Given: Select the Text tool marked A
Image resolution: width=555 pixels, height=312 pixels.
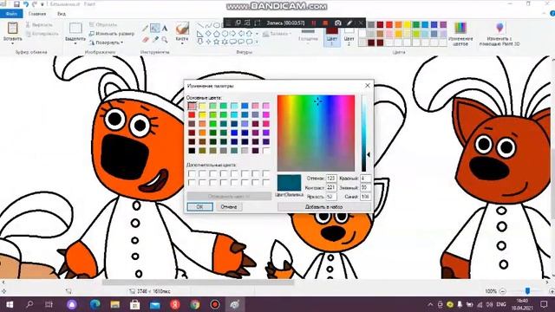Looking at the screenshot, I should pyautogui.click(x=165, y=29).
